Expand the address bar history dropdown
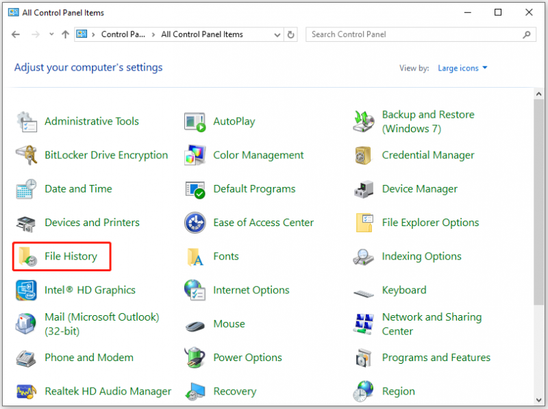This screenshot has height=409, width=548. click(277, 35)
